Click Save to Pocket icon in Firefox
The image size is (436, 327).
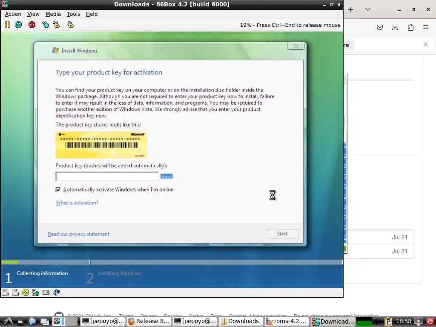379,27
